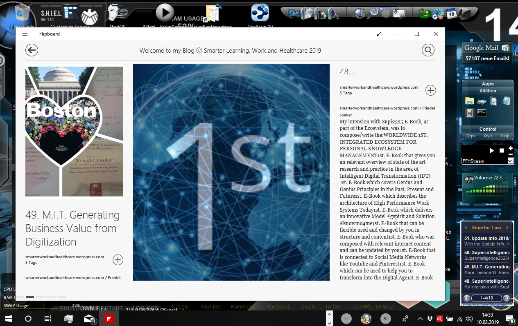Enter full-screen with the expand arrows icon
Viewport: 518px width, 326px height.
coord(379,34)
